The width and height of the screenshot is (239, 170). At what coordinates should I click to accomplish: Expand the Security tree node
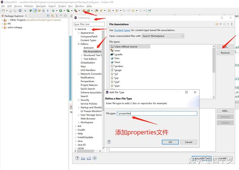(x=78, y=100)
